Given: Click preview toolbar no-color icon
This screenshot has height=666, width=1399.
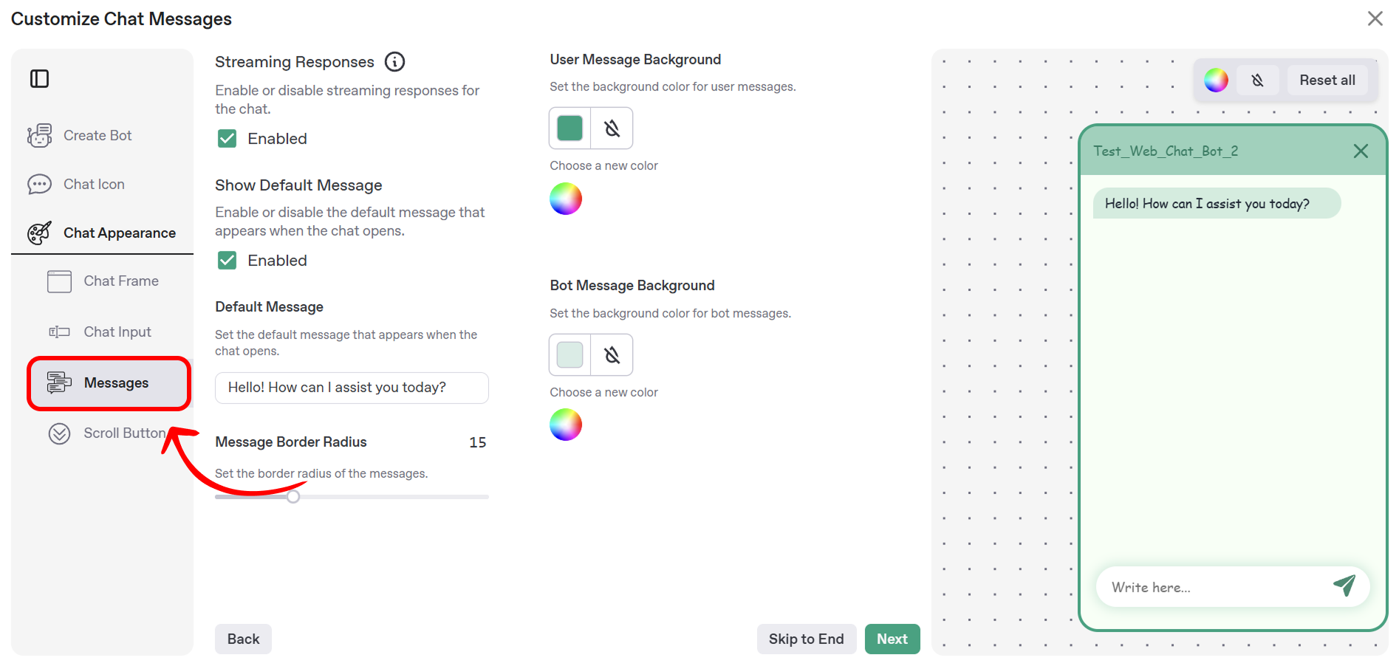Looking at the screenshot, I should [x=1258, y=80].
